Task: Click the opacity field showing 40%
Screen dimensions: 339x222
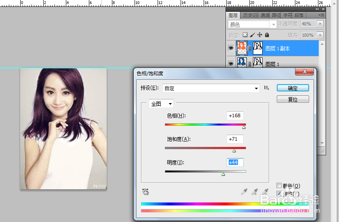Action: 309,23
